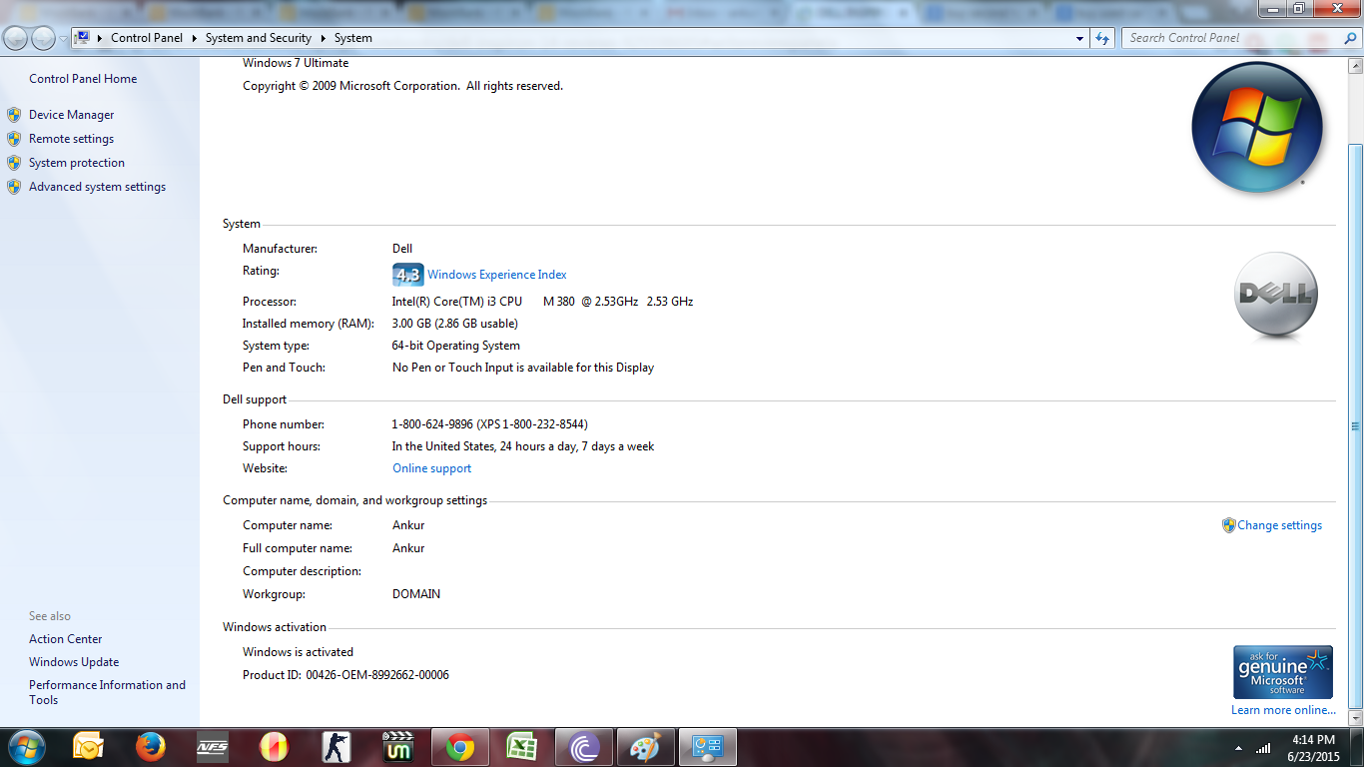
Task: Click the genuine Microsoft software badge
Action: tap(1282, 672)
